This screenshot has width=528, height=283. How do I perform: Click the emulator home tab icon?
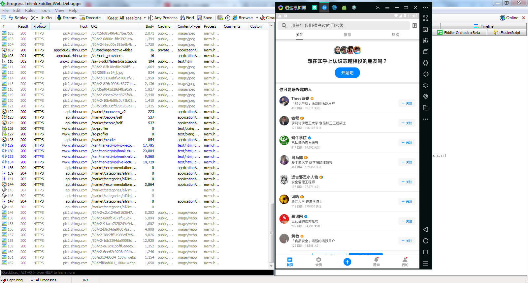[x=314, y=8]
